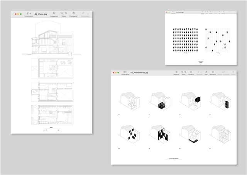
Task: Rotate the 03_Axonometrics.jpg image with Girar
Action: click(206, 72)
